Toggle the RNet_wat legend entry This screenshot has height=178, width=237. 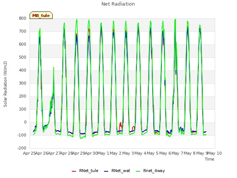pos(117,171)
